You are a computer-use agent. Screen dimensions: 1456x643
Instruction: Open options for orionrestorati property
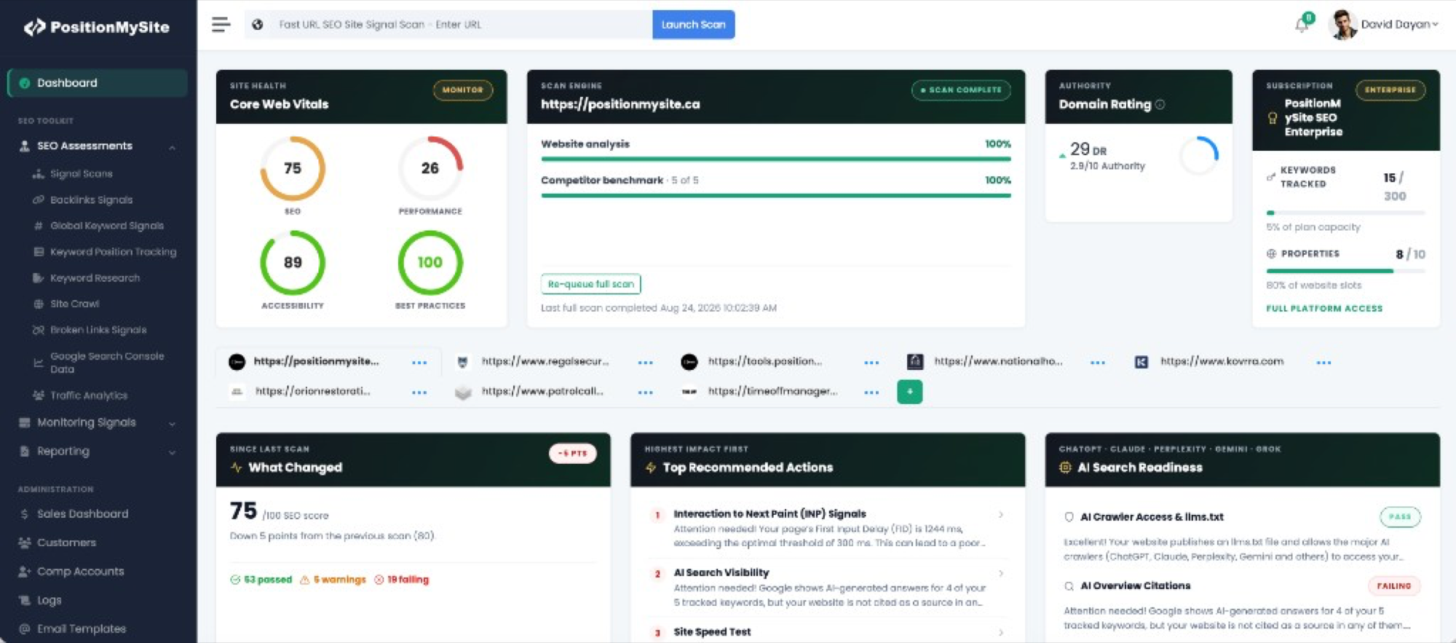(x=419, y=392)
